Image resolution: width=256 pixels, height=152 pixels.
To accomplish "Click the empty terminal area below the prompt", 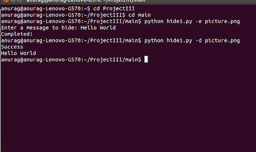I will click(x=128, y=110).
